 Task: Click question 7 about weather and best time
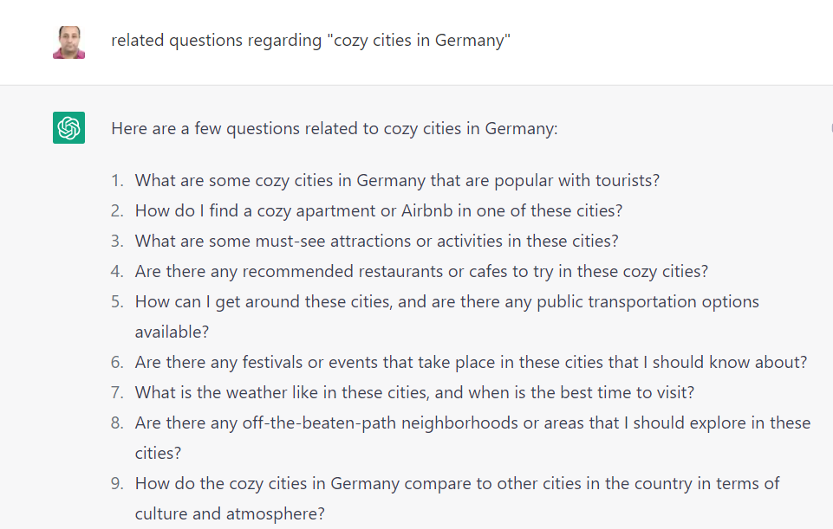click(414, 392)
